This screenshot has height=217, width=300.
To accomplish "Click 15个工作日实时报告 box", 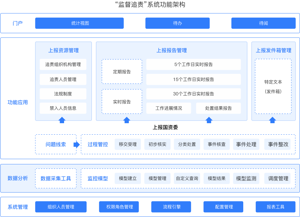I will 194,79.
